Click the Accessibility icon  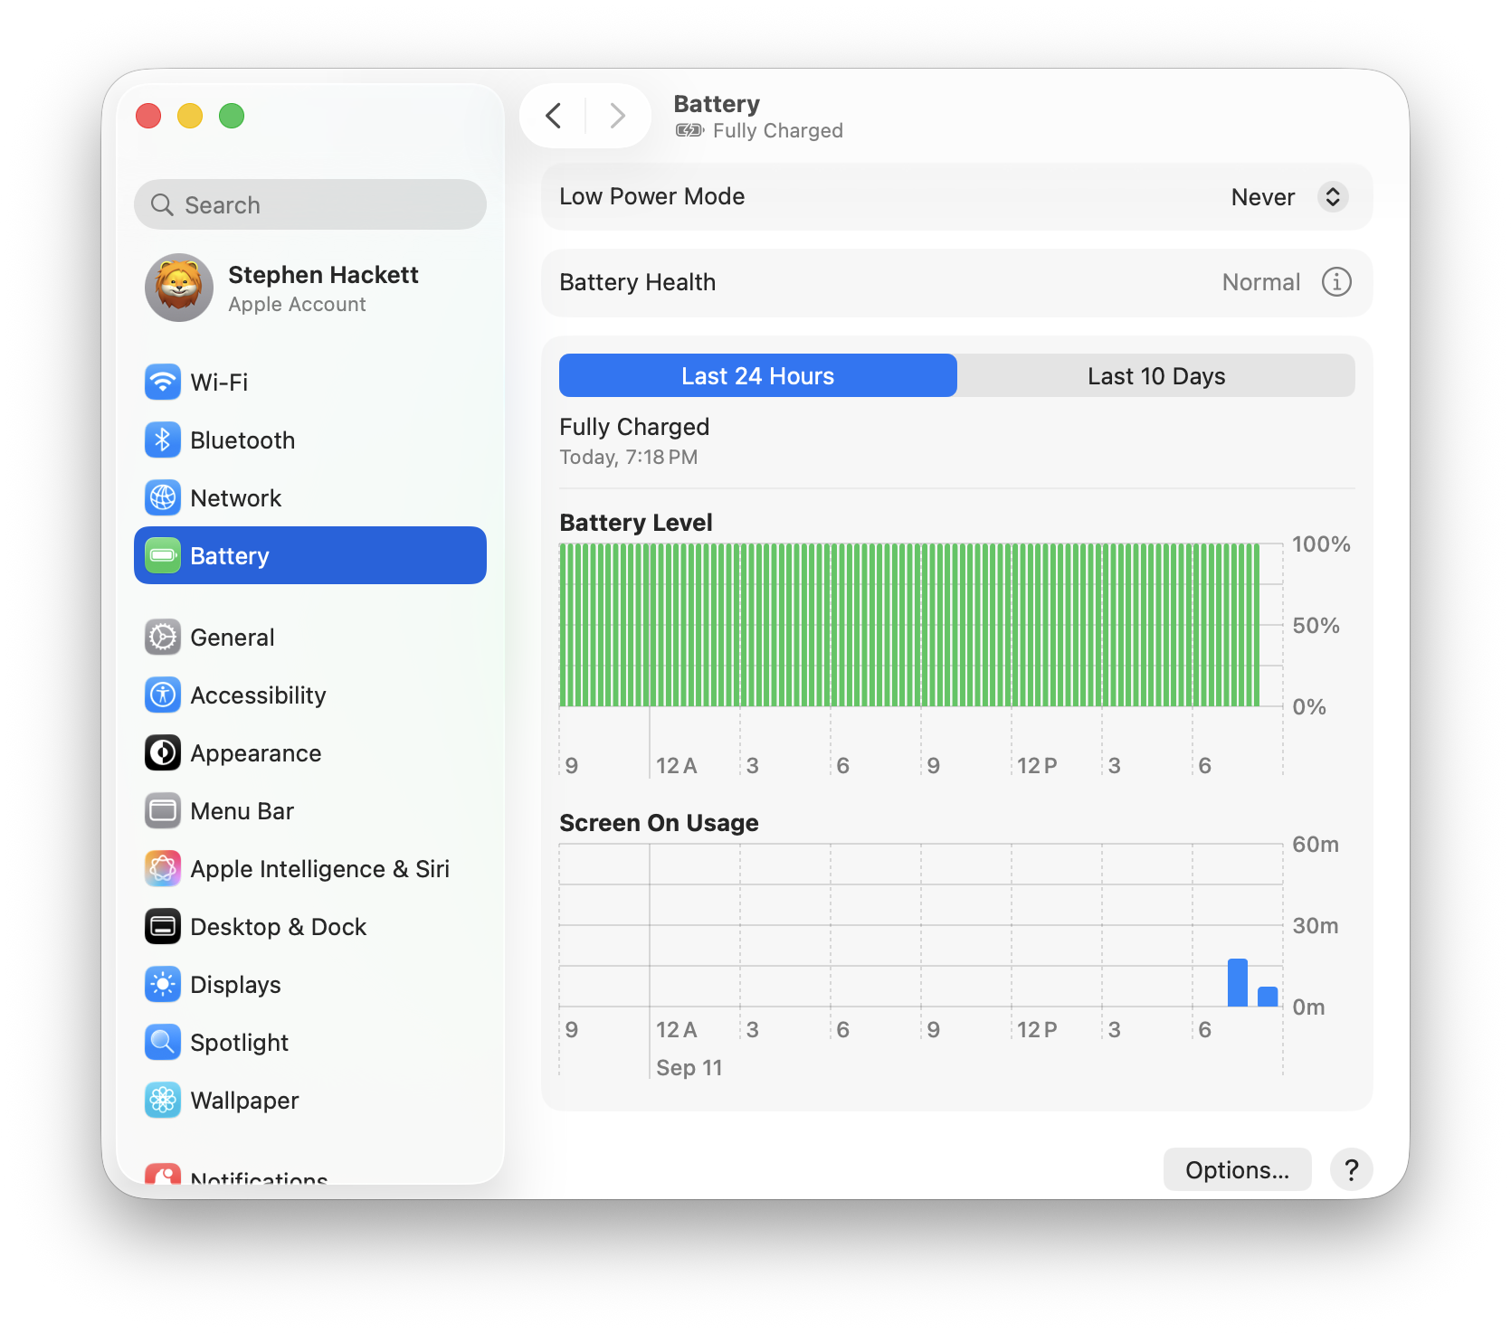(163, 695)
